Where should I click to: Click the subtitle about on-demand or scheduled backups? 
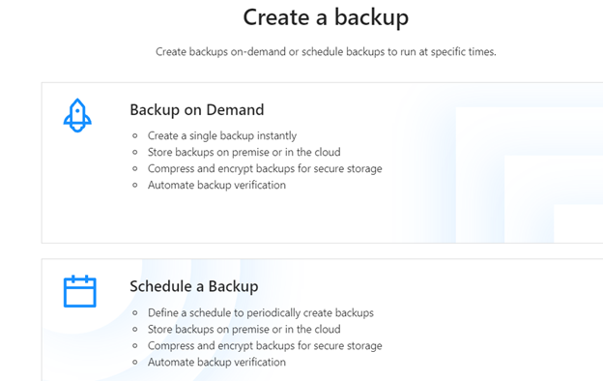tap(326, 51)
